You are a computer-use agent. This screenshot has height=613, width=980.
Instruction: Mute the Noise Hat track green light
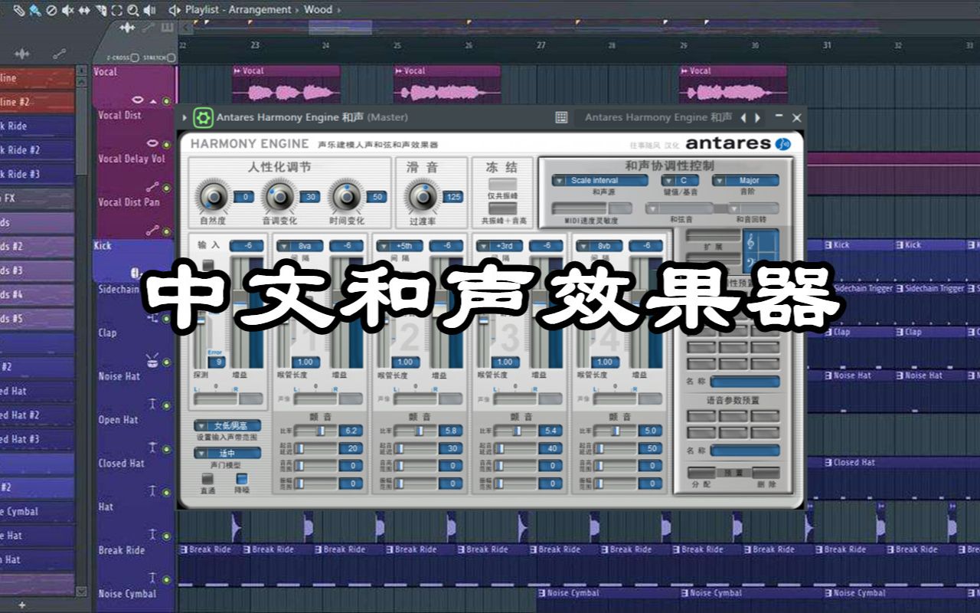(x=166, y=405)
